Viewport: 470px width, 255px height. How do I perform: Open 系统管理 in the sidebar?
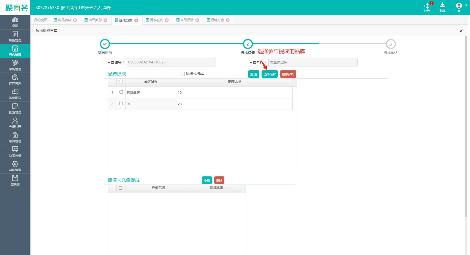(x=15, y=166)
